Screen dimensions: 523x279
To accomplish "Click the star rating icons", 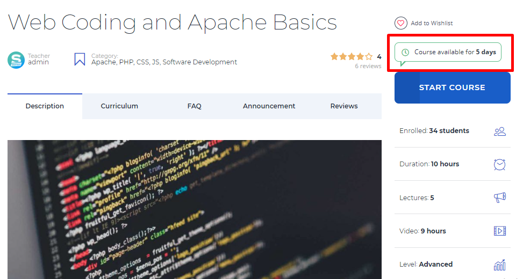I will tap(351, 56).
